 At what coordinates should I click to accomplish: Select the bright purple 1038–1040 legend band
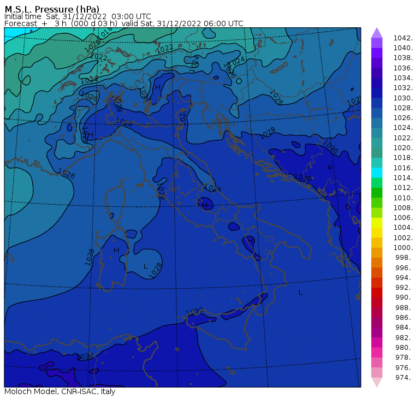coord(377,53)
